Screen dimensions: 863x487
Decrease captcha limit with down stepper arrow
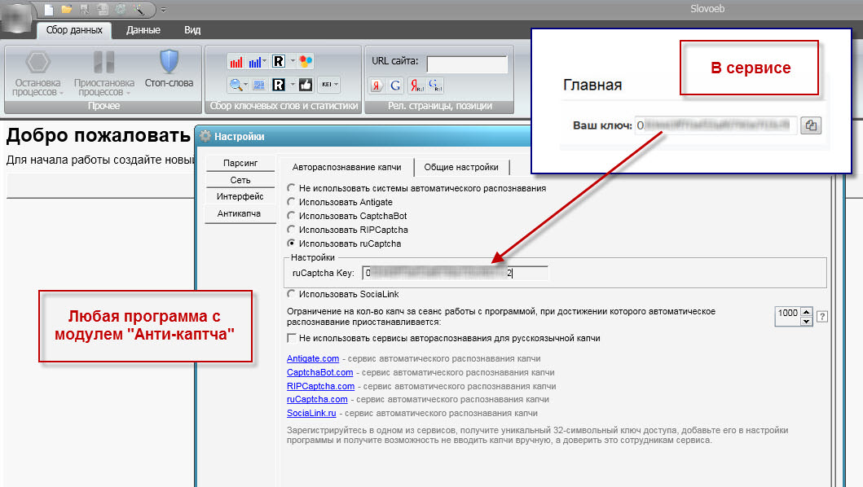coord(806,322)
